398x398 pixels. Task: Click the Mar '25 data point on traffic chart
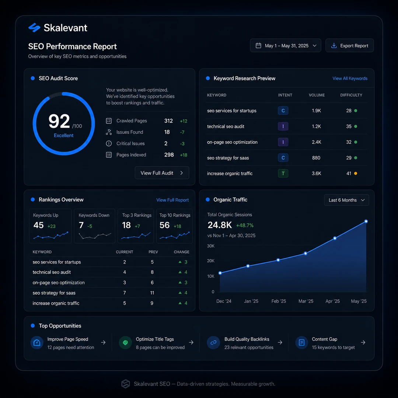click(x=306, y=253)
